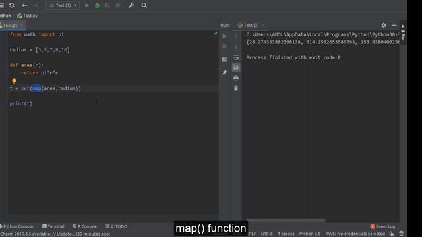Viewport: 422px width, 237px height.
Task: Toggle read-only lock icon in status bar
Action: (x=392, y=234)
